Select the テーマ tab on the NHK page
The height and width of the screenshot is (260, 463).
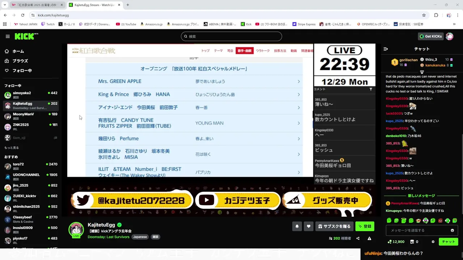point(218,51)
